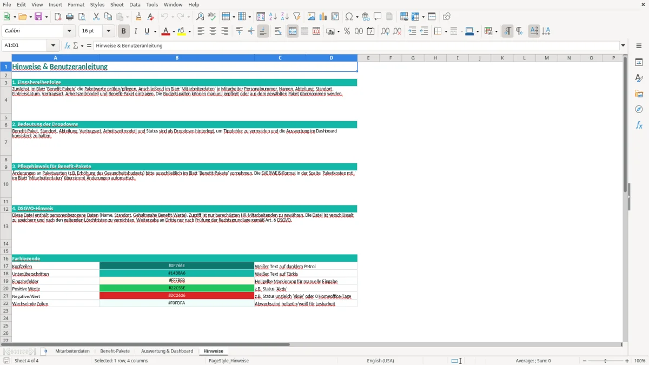The height and width of the screenshot is (365, 649).
Task: Open sidebar Functions panel
Action: 639,125
